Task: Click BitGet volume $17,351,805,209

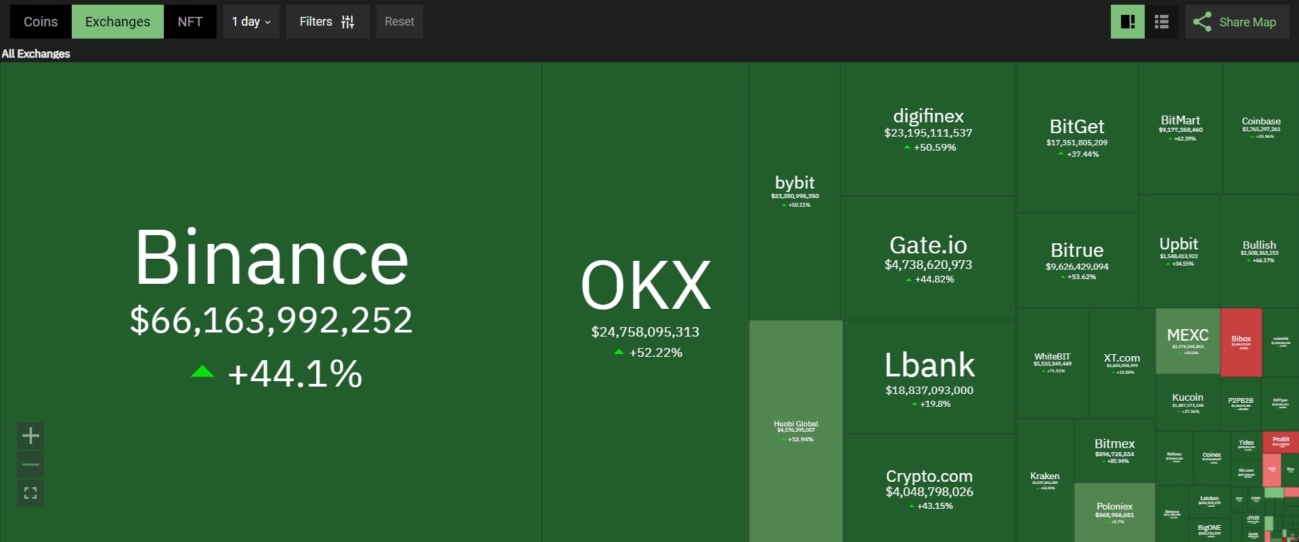Action: pyautogui.click(x=1077, y=143)
